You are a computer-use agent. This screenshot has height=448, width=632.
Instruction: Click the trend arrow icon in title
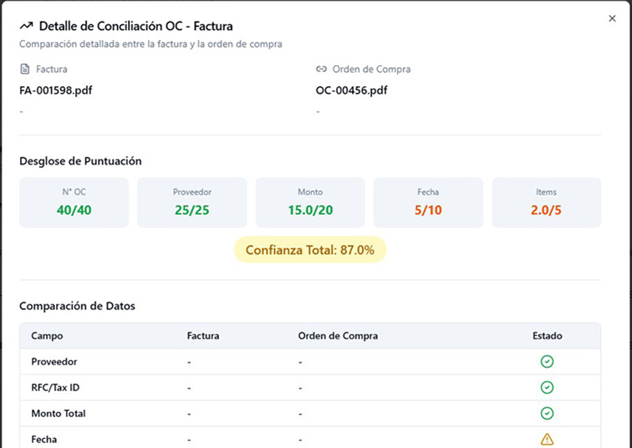(x=26, y=26)
